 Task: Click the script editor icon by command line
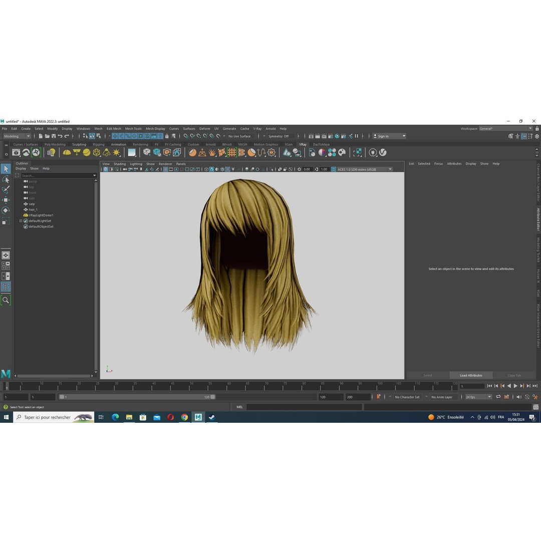536,407
